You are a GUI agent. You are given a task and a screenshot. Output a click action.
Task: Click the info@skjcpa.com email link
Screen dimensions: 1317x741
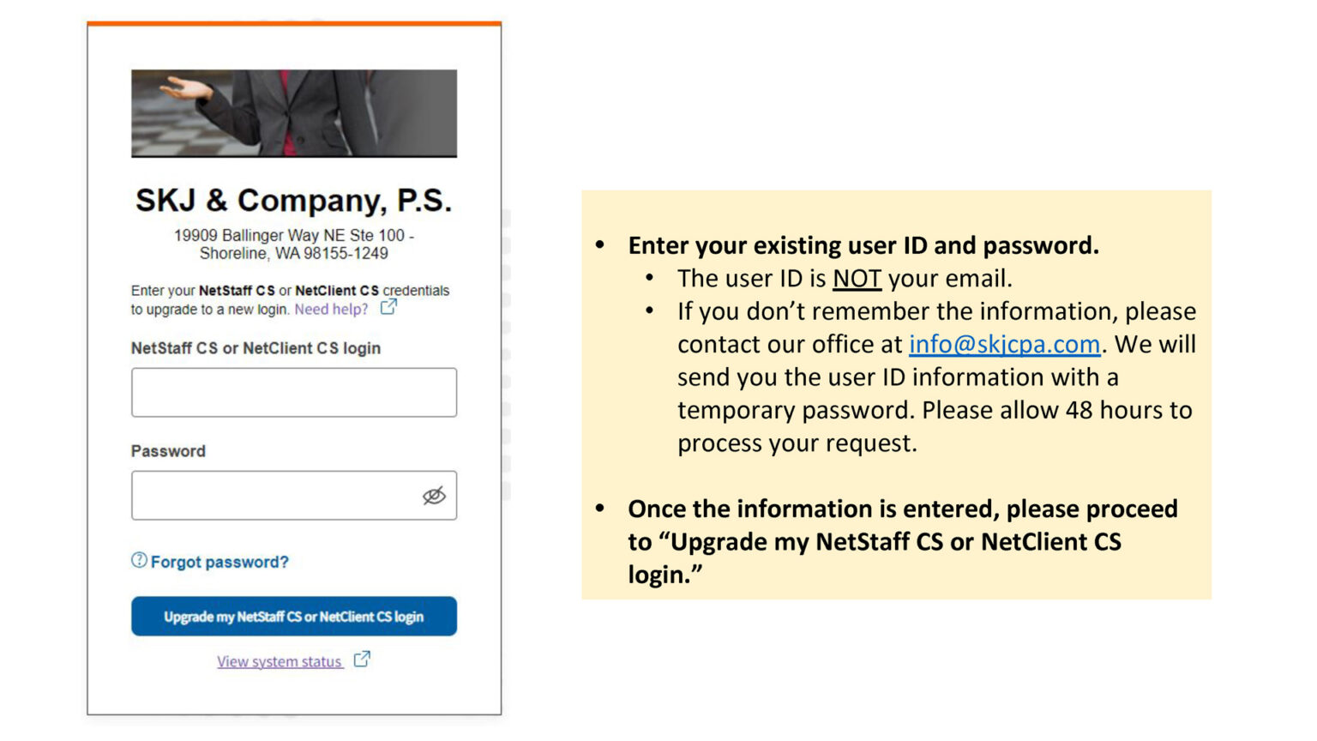(1004, 344)
